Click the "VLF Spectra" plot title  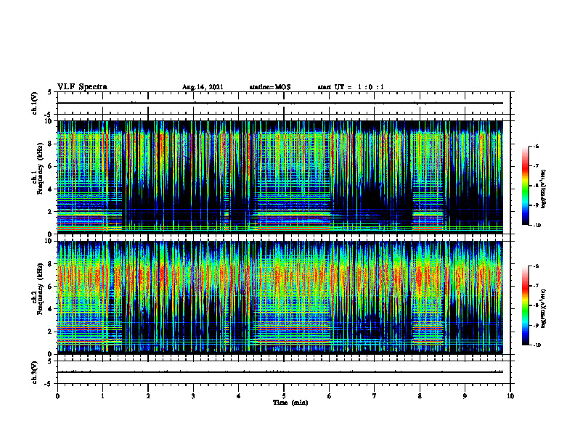click(82, 87)
